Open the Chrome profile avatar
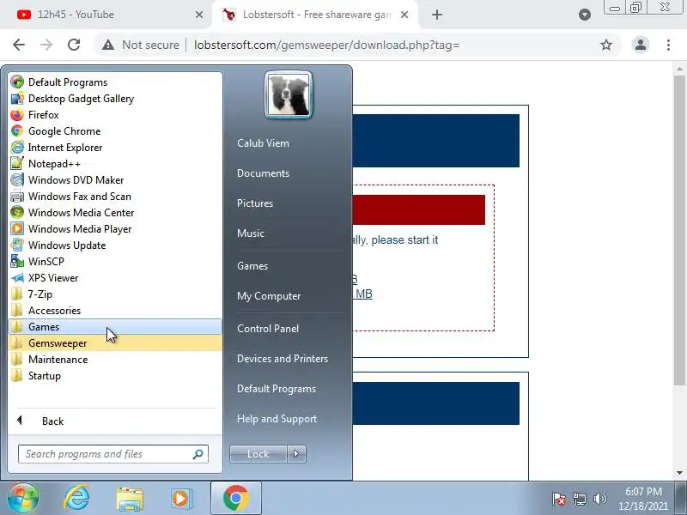The width and height of the screenshot is (687, 515). pos(640,45)
